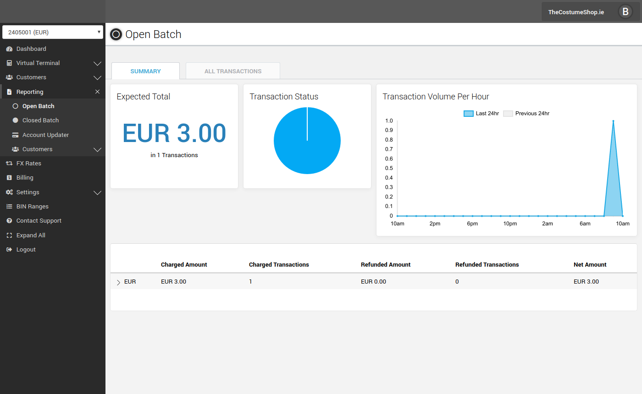Click the Refunded Transactions column header
The image size is (642, 394).
click(x=487, y=265)
